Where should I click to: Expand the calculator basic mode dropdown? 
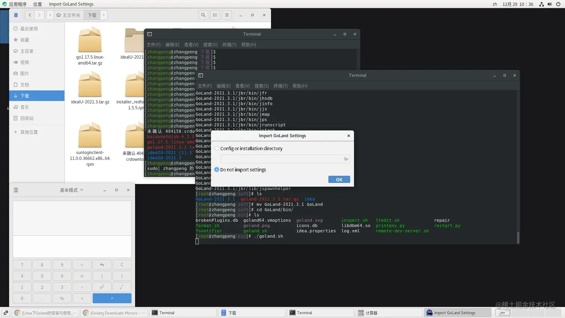point(71,190)
